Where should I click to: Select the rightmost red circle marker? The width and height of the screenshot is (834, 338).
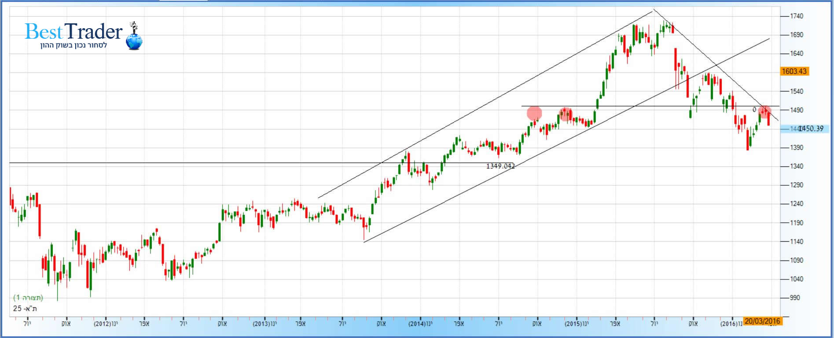pos(765,111)
